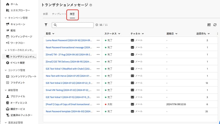Click the 11 / 11 result counter
This screenshot has height=124, width=220.
pyautogui.click(x=104, y=25)
